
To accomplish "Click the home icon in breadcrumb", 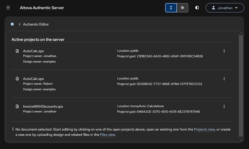I will [12, 24].
